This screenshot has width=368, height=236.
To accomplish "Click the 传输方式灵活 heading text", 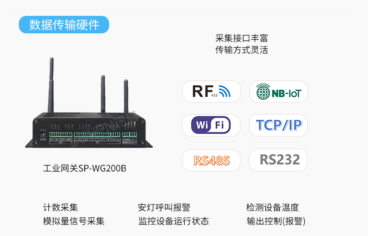I will (241, 50).
